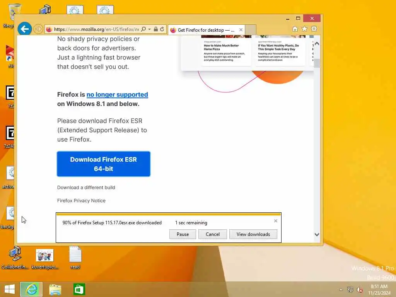
Task: Maximize the Internet Explorer window
Action: (298, 19)
